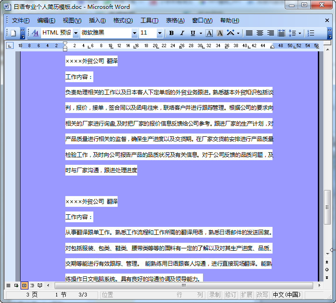This screenshot has height=303, width=336.
Task: Expand Standard toolbar options chevron
Action: pyautogui.click(x=22, y=33)
